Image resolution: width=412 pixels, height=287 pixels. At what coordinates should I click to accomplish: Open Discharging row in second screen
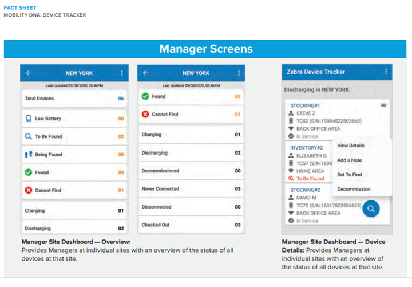click(191, 152)
